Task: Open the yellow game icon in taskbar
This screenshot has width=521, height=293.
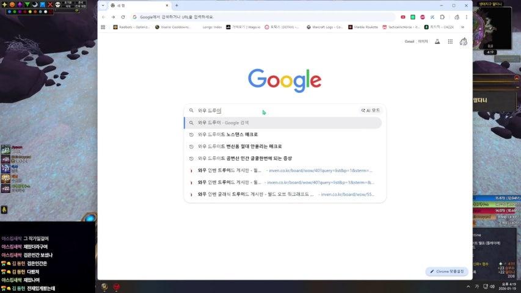Action: 104,287
